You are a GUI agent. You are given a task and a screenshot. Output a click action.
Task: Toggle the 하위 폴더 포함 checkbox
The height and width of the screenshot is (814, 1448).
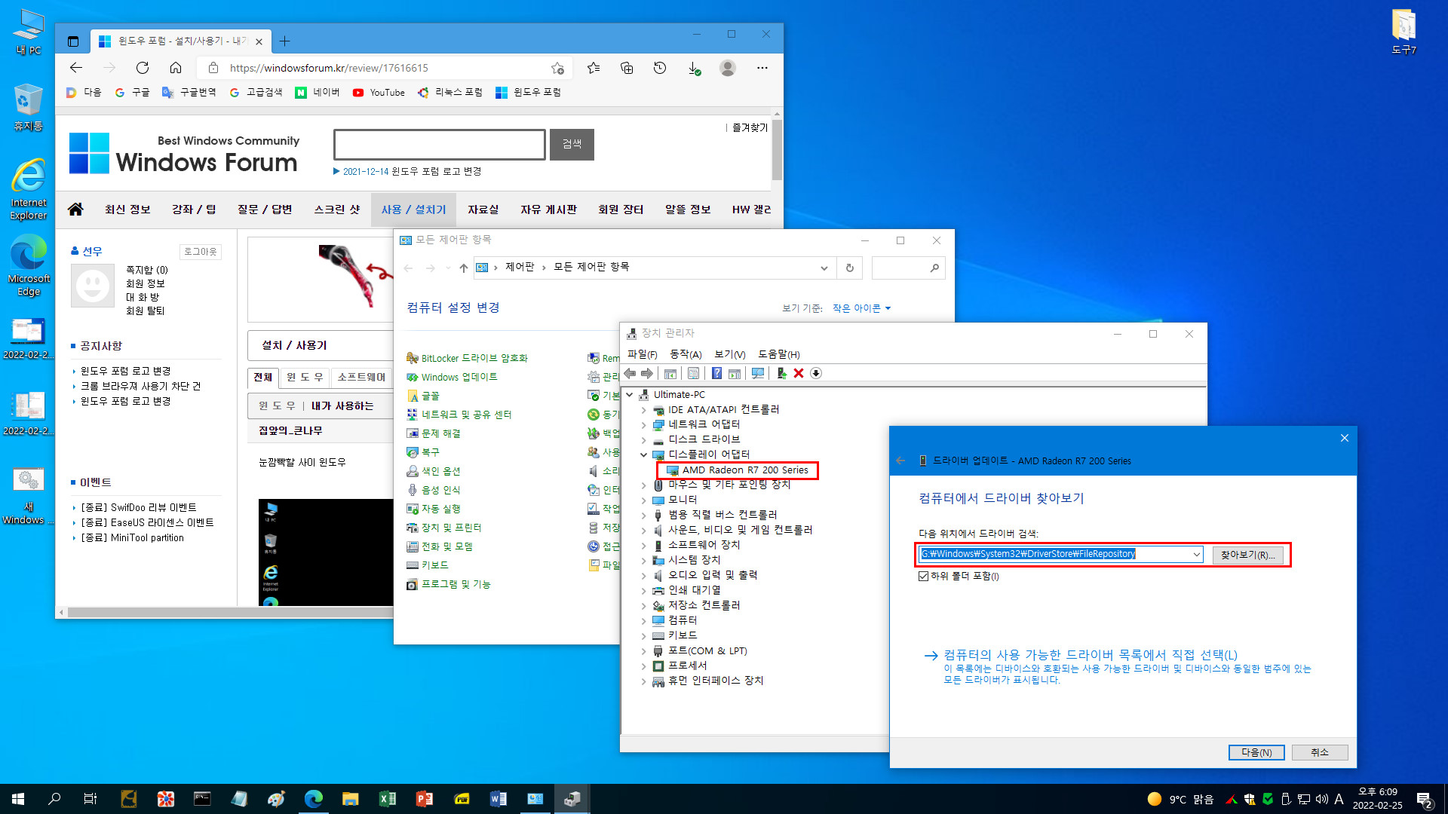pos(923,576)
